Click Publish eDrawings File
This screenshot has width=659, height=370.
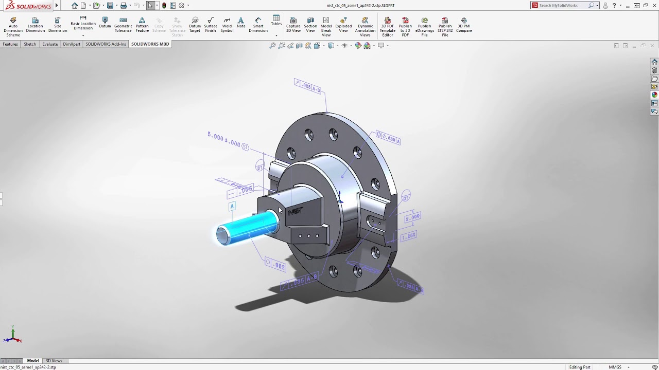click(424, 27)
